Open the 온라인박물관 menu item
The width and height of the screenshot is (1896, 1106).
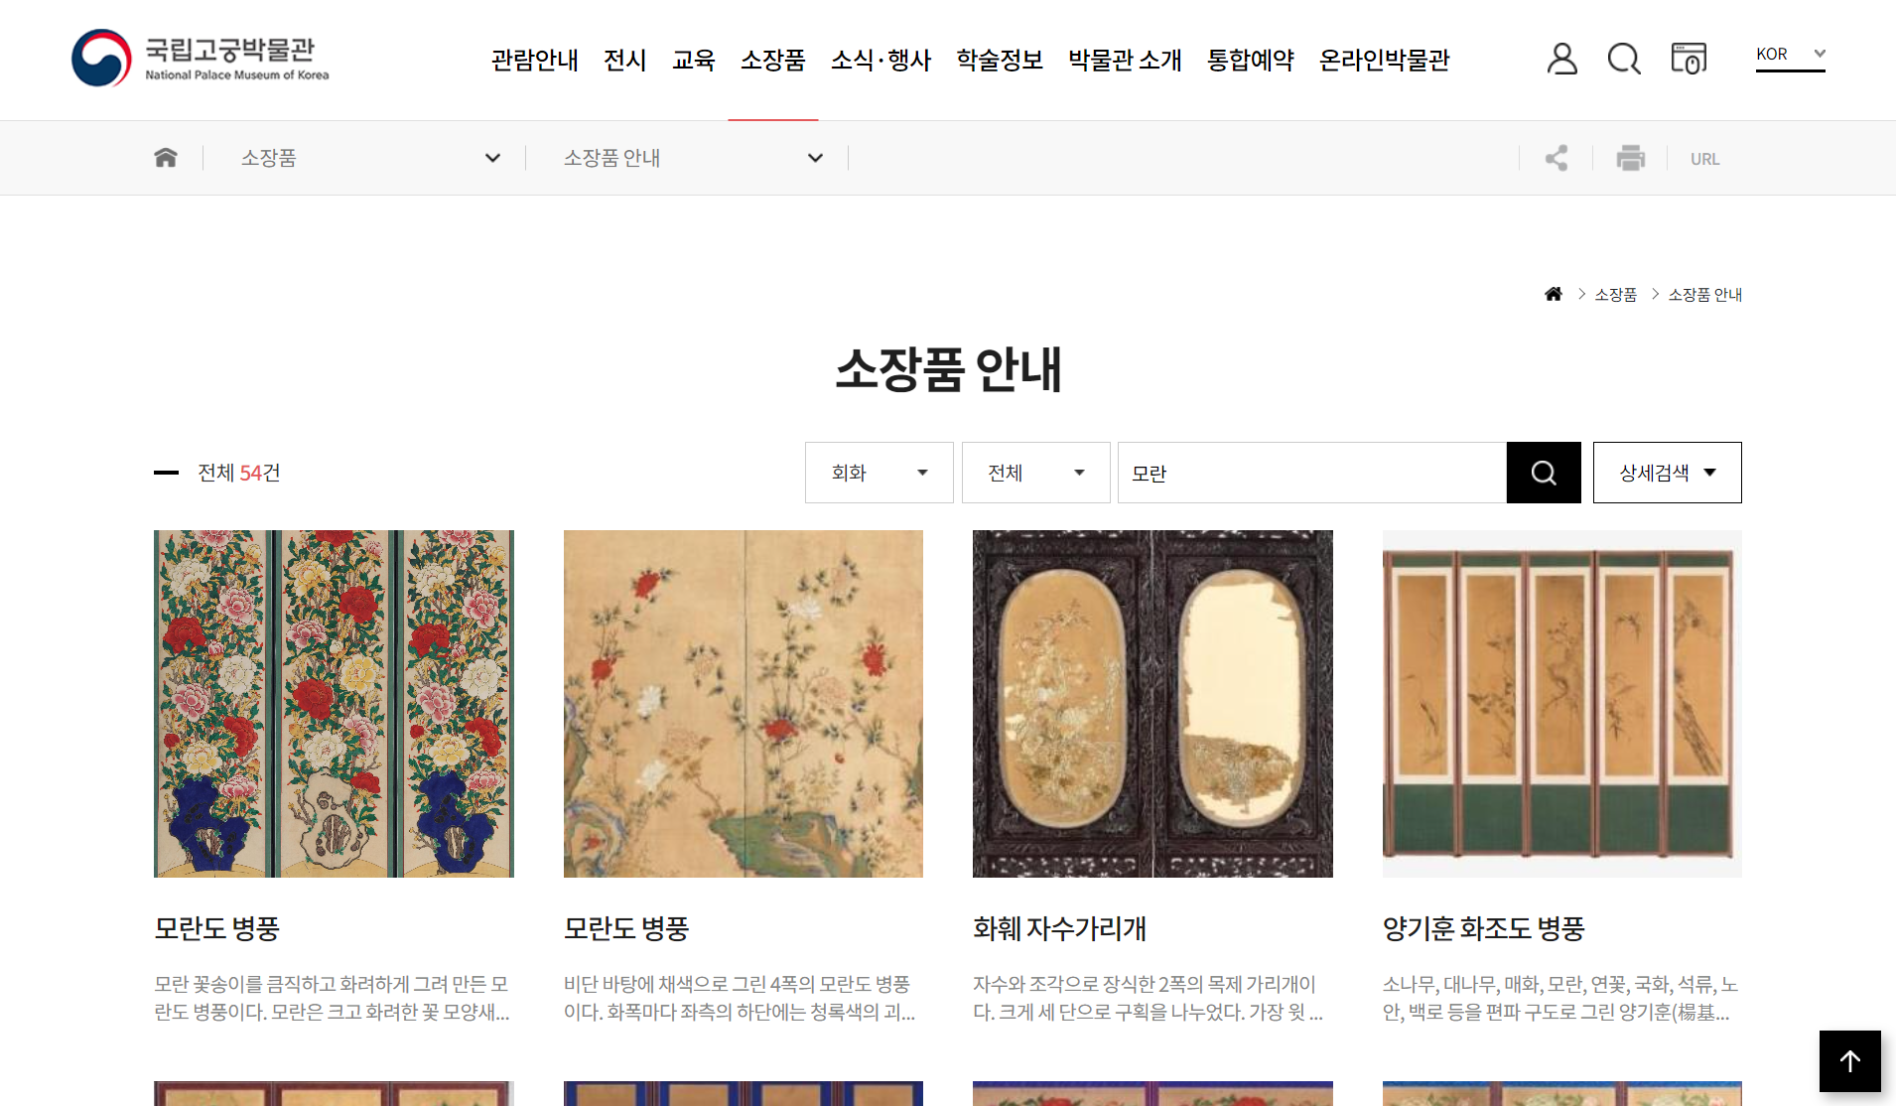[x=1385, y=61]
